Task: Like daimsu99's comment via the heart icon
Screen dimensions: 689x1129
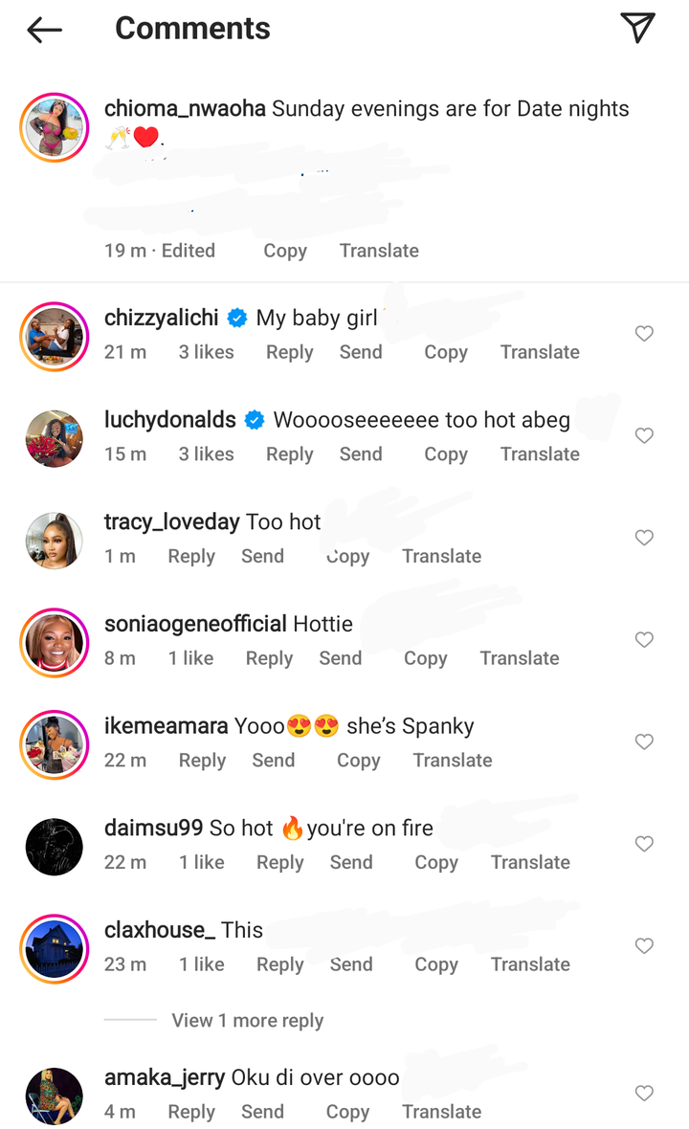Action: click(x=644, y=844)
